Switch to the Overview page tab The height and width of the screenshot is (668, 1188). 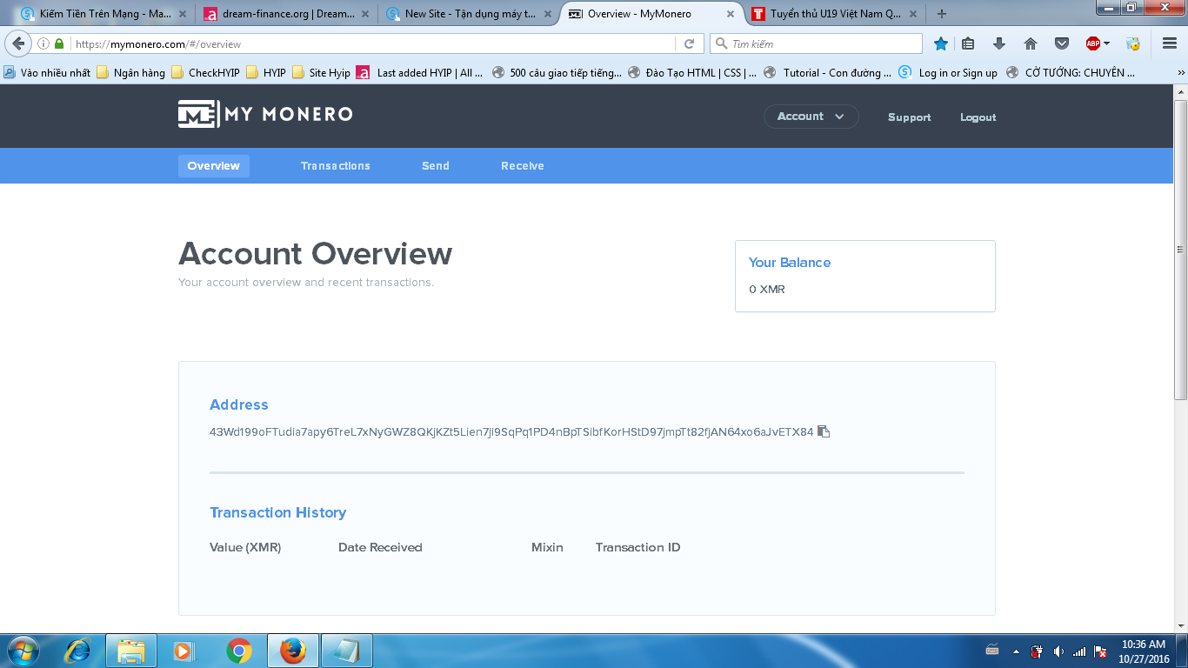coord(214,166)
